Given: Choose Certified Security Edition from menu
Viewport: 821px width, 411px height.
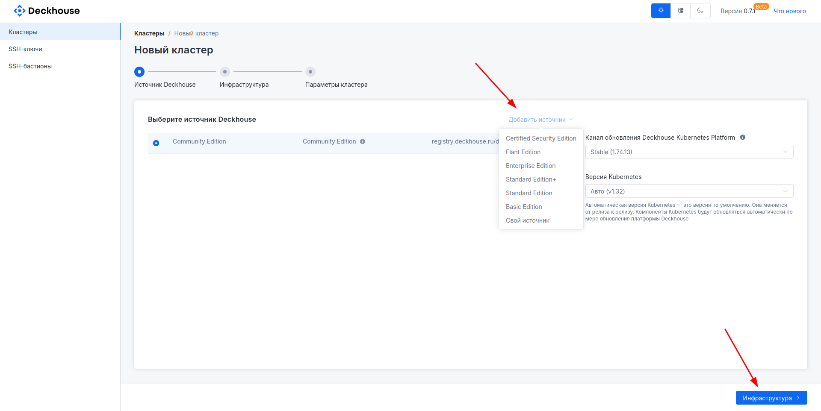Looking at the screenshot, I should coord(541,138).
